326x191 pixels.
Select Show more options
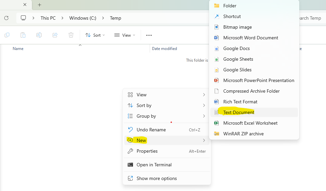click(x=167, y=178)
